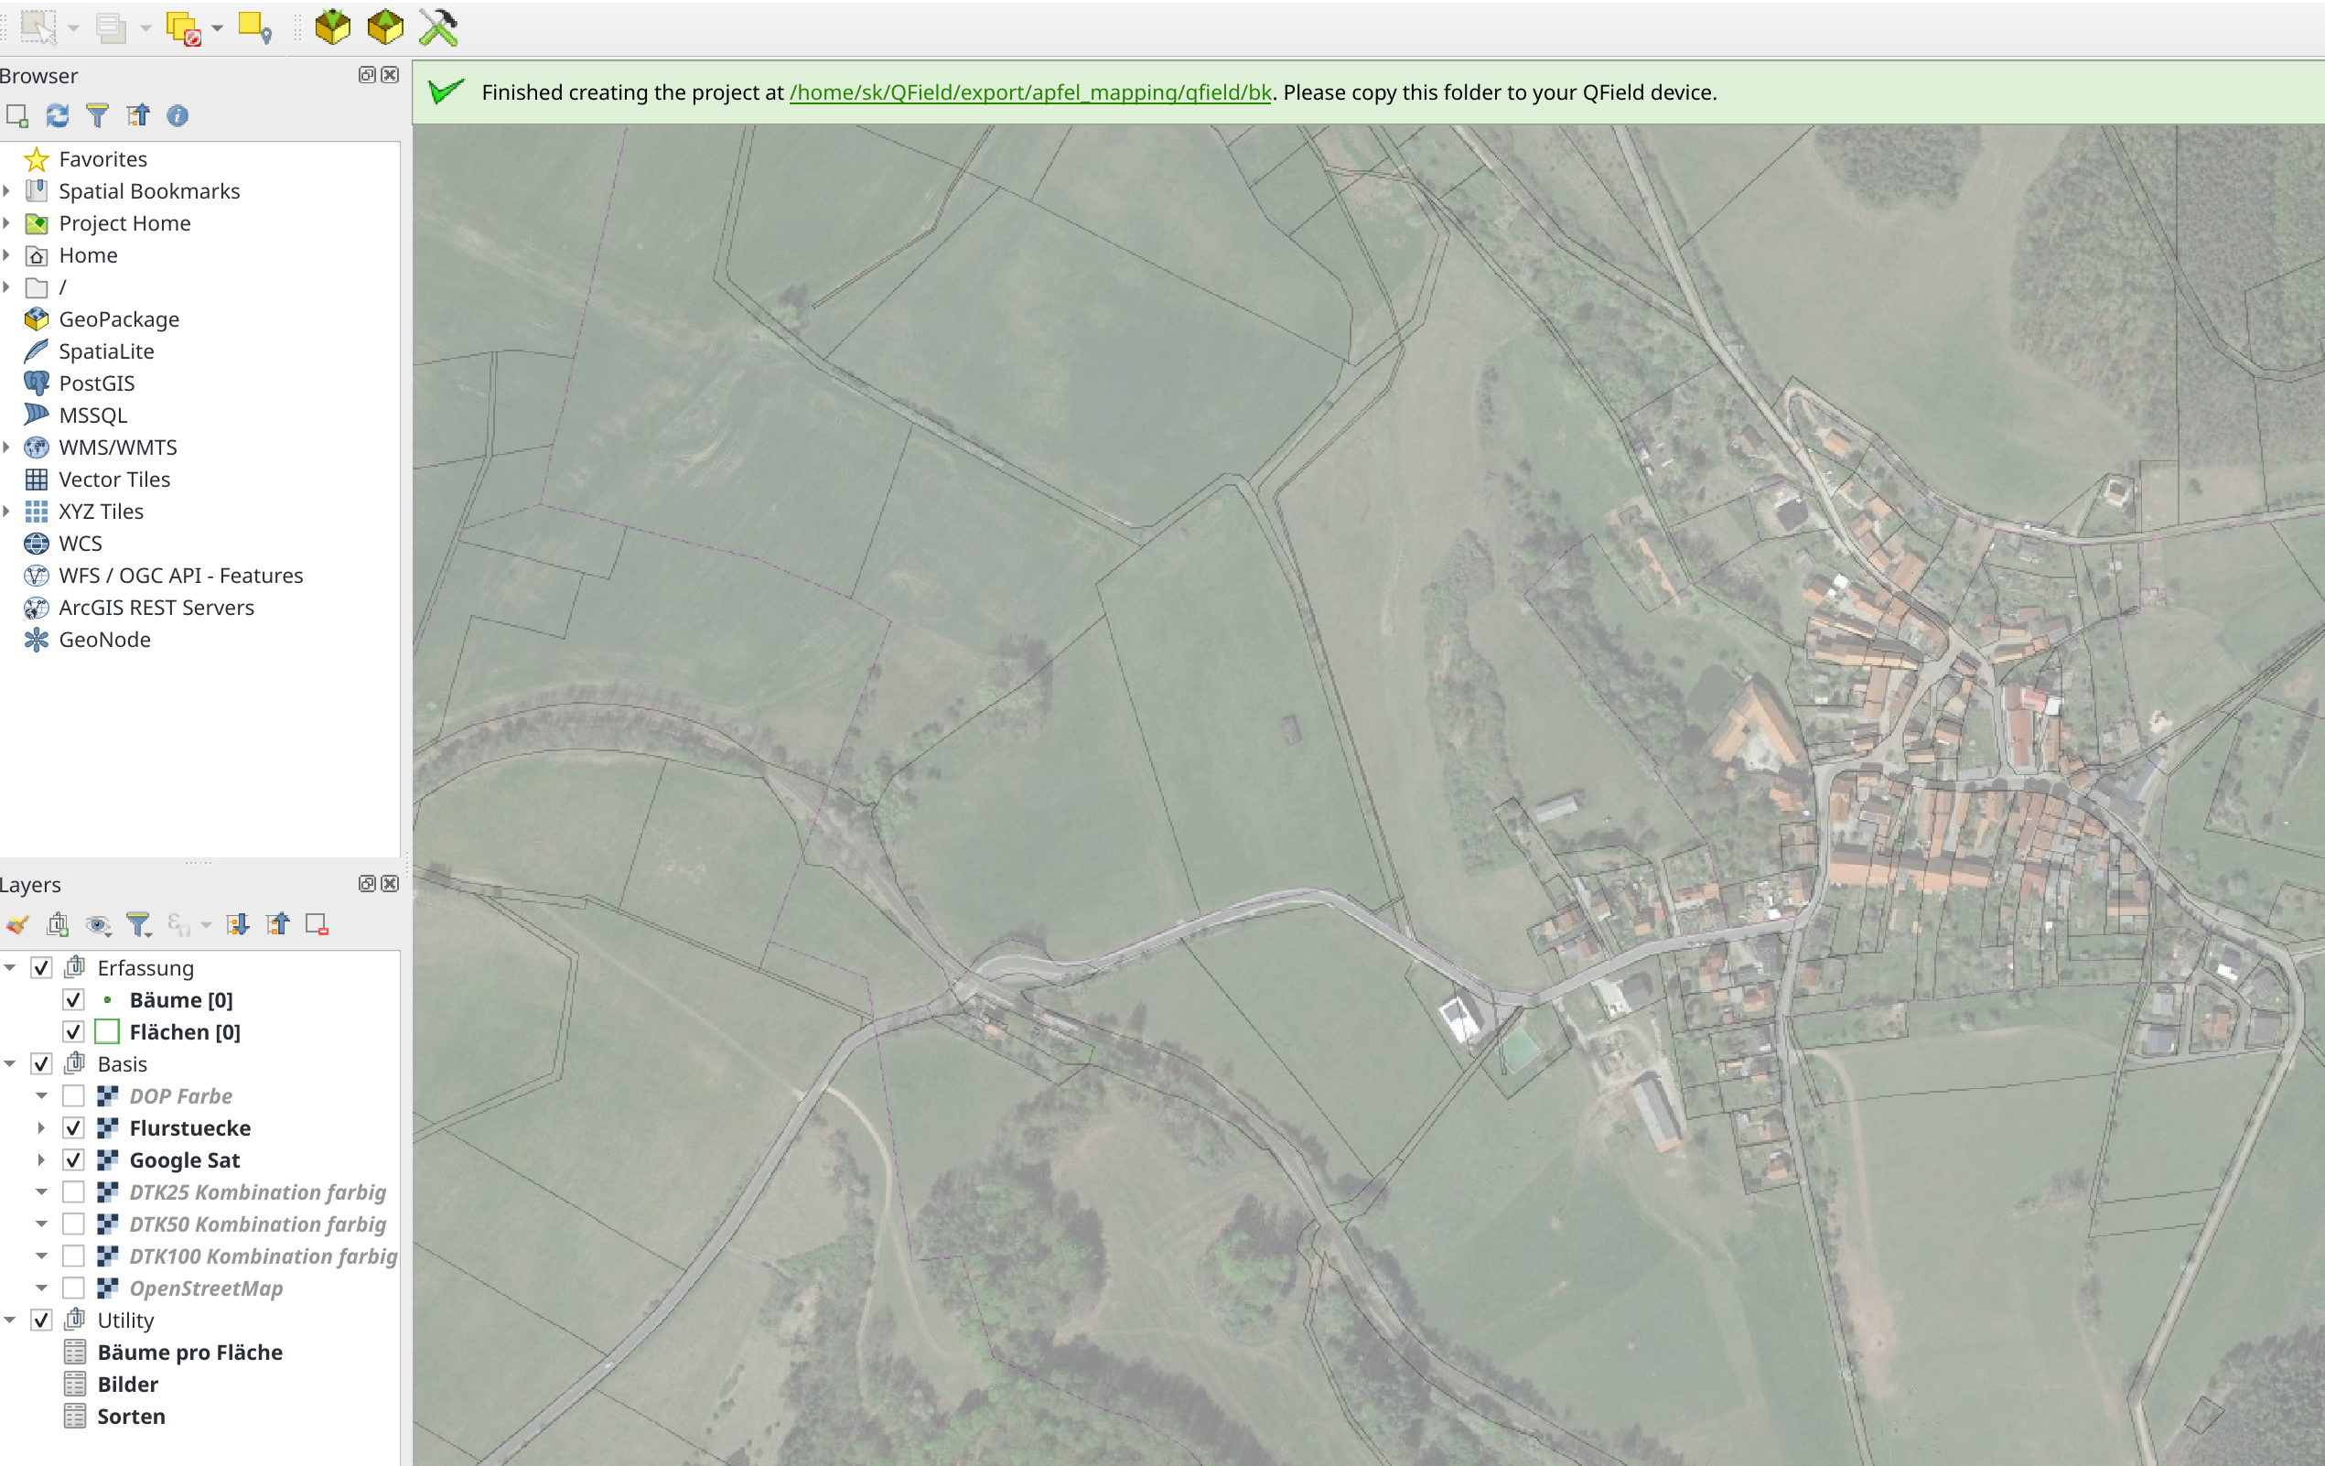
Task: Refresh the Browser panel
Action: tap(57, 116)
